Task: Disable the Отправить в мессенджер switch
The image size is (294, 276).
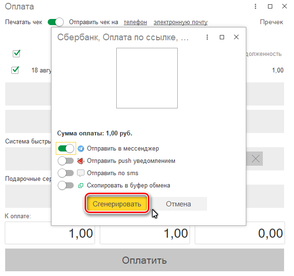Action: [x=66, y=149]
